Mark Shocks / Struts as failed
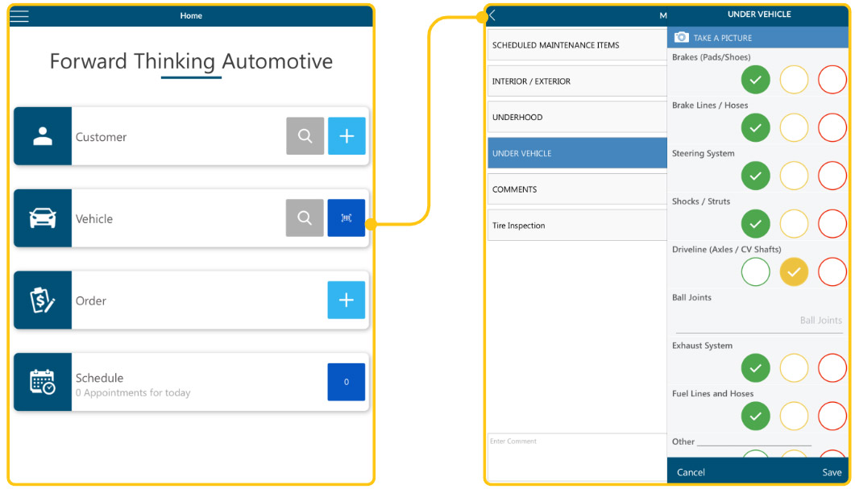The image size is (855, 489). pos(832,223)
